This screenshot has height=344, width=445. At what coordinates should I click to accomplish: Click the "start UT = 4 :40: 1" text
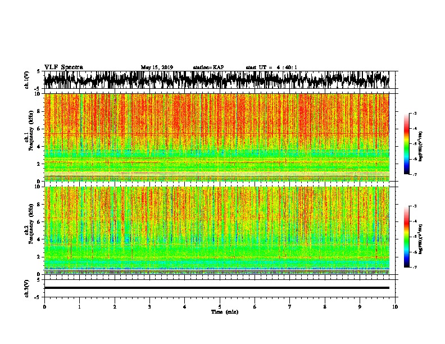(271, 67)
